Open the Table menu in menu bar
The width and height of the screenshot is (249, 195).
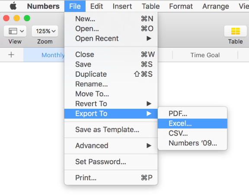[x=150, y=6]
